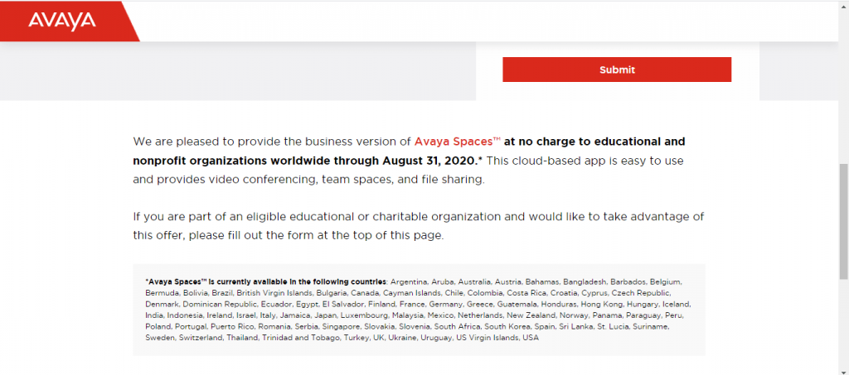Click the gray form panel left of Submit
Image resolution: width=849 pixels, height=375 pixels.
point(238,71)
